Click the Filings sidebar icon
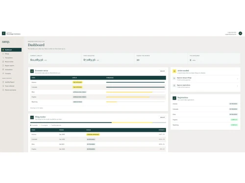This screenshot has width=245, height=183. click(3, 54)
